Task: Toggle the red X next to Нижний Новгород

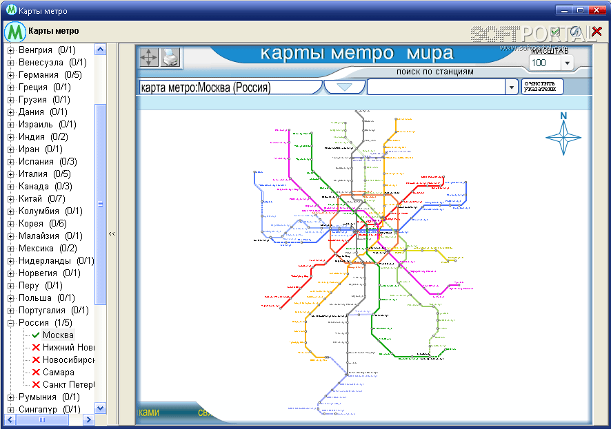Action: pyautogui.click(x=36, y=347)
